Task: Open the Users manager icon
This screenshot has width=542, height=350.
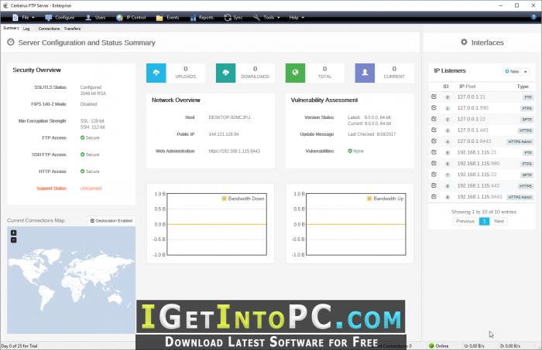Action: (x=88, y=17)
